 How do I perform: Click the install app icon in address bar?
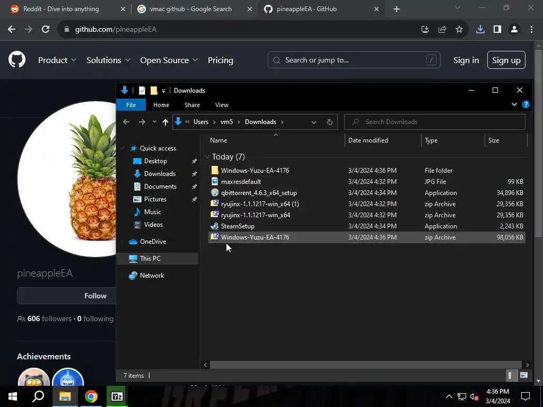click(425, 30)
